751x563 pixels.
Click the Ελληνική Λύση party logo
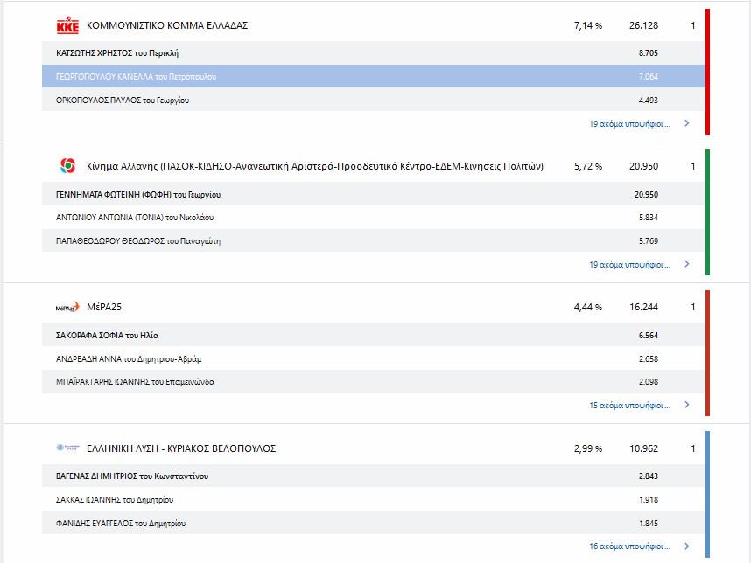click(67, 448)
